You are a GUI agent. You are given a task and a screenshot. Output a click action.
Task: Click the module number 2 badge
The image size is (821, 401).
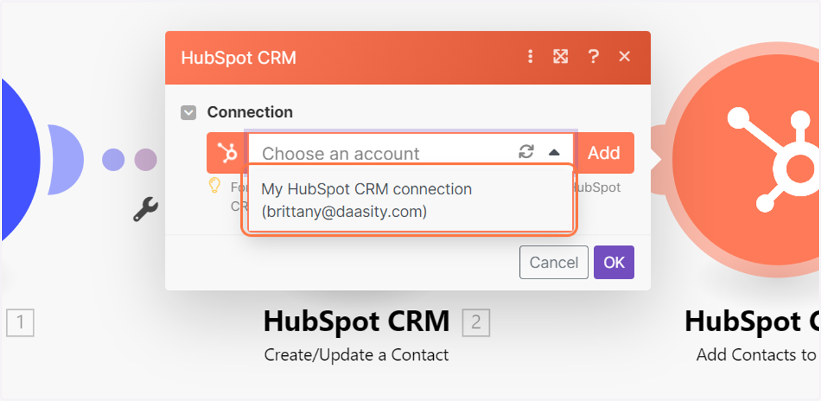tap(476, 322)
